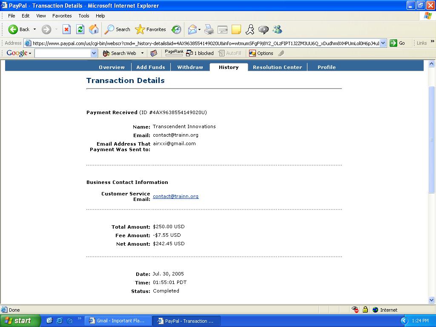Refresh the page using Refresh icon
This screenshot has height=327, width=436.
click(x=80, y=29)
